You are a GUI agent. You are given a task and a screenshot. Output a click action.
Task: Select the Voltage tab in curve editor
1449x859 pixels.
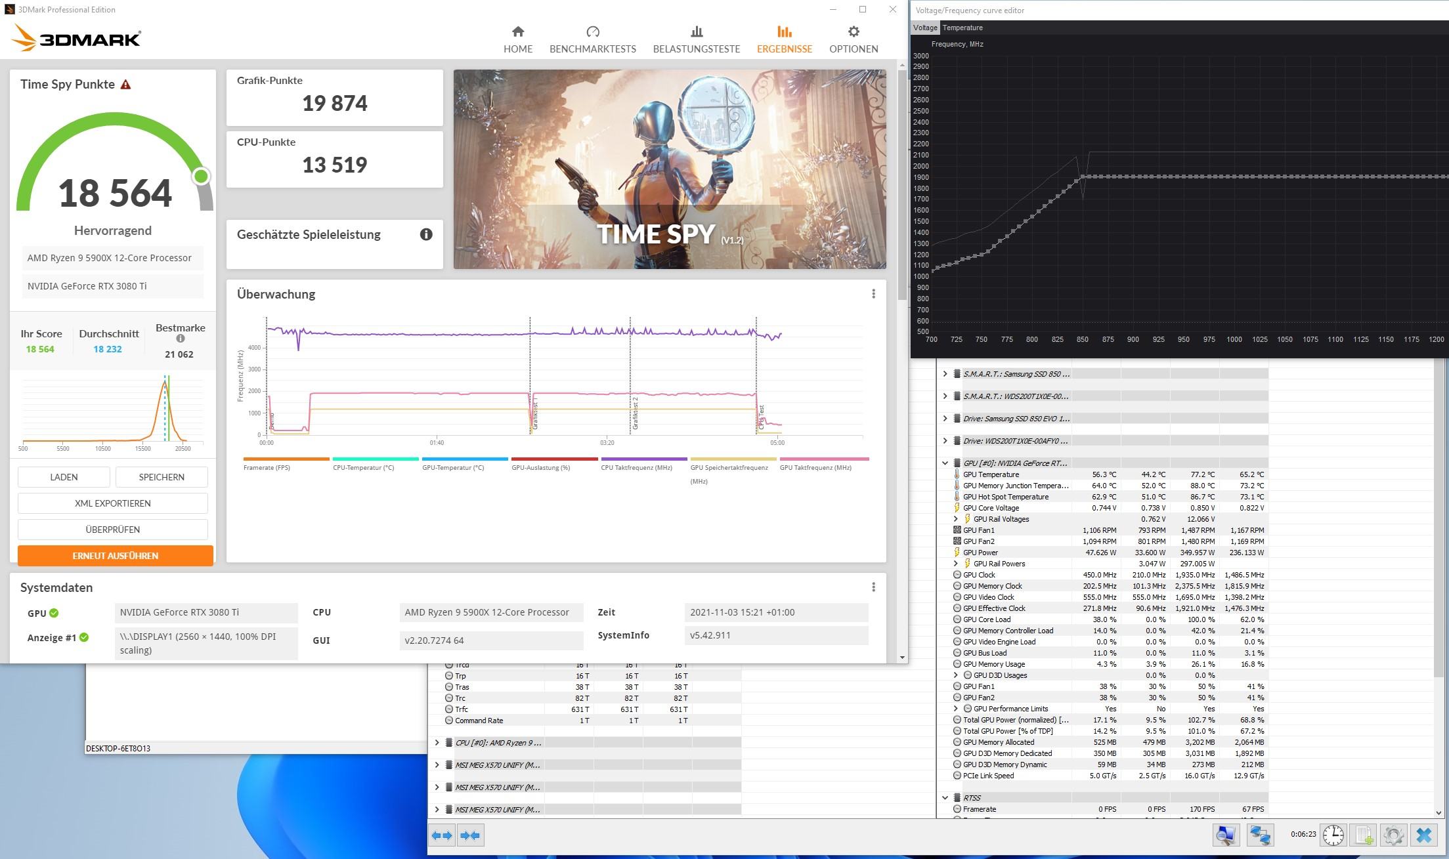(x=925, y=28)
